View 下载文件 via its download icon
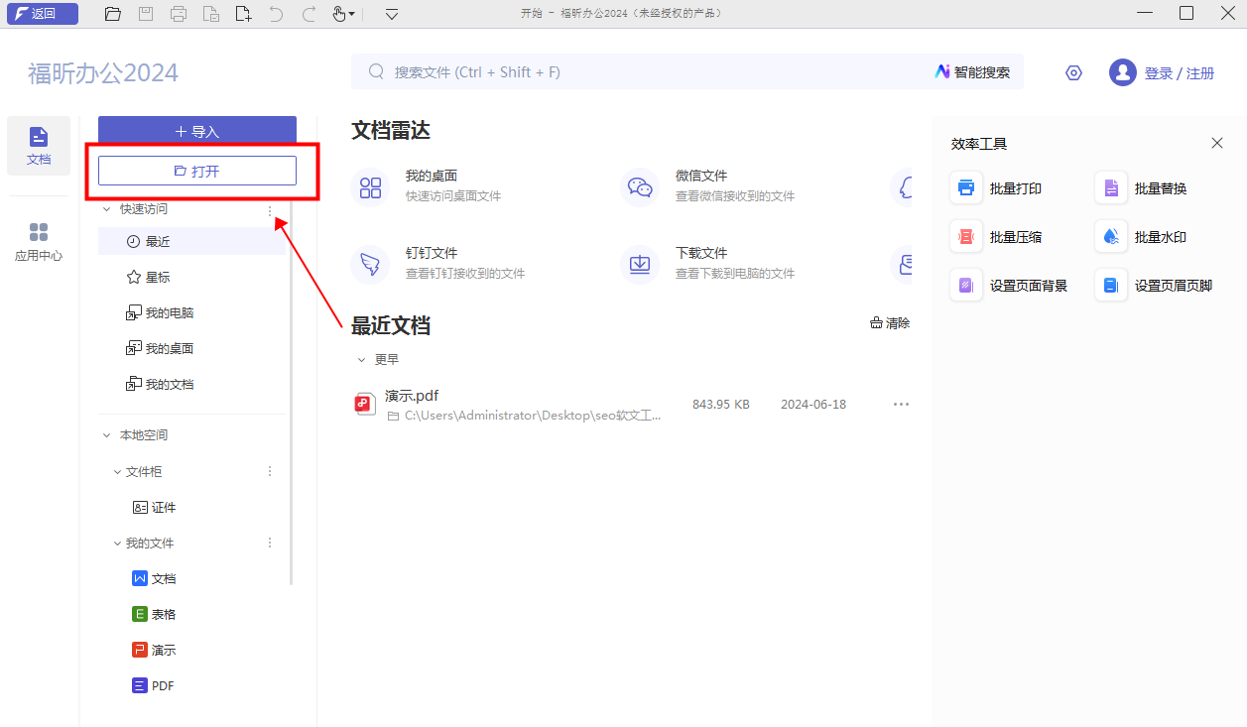 [x=640, y=264]
